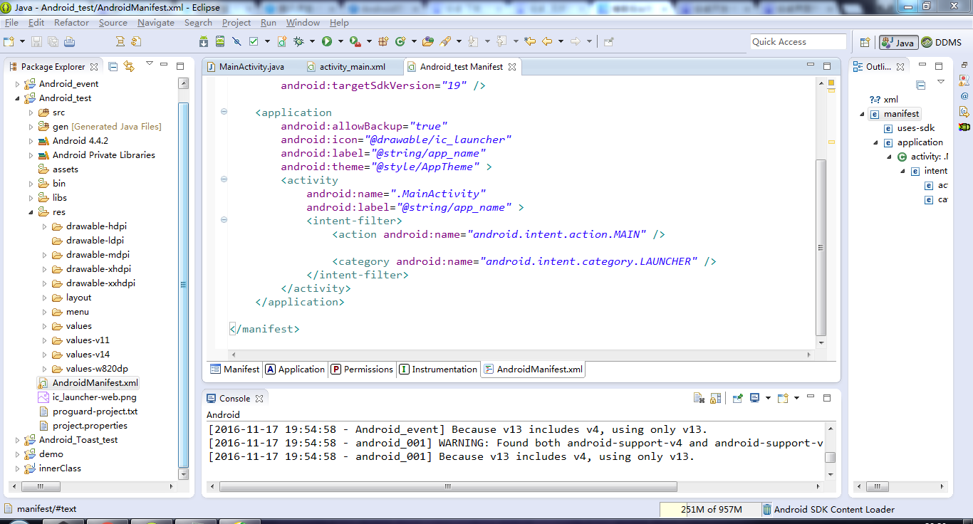
Task: Open the Refactor menu
Action: click(x=71, y=23)
